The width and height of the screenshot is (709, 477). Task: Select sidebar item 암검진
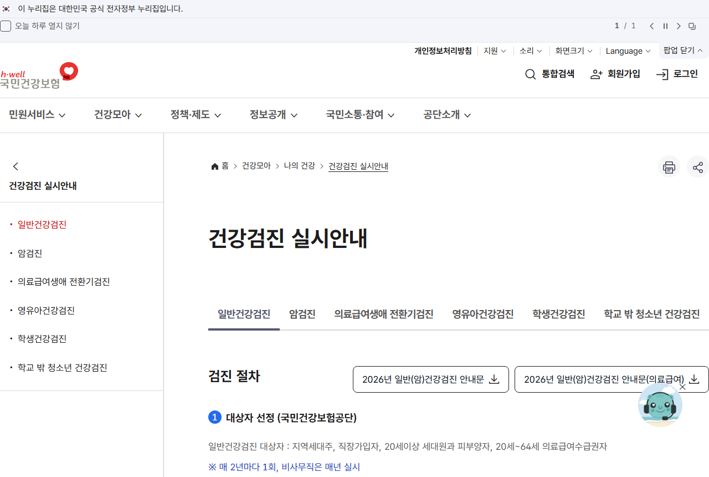tap(30, 253)
